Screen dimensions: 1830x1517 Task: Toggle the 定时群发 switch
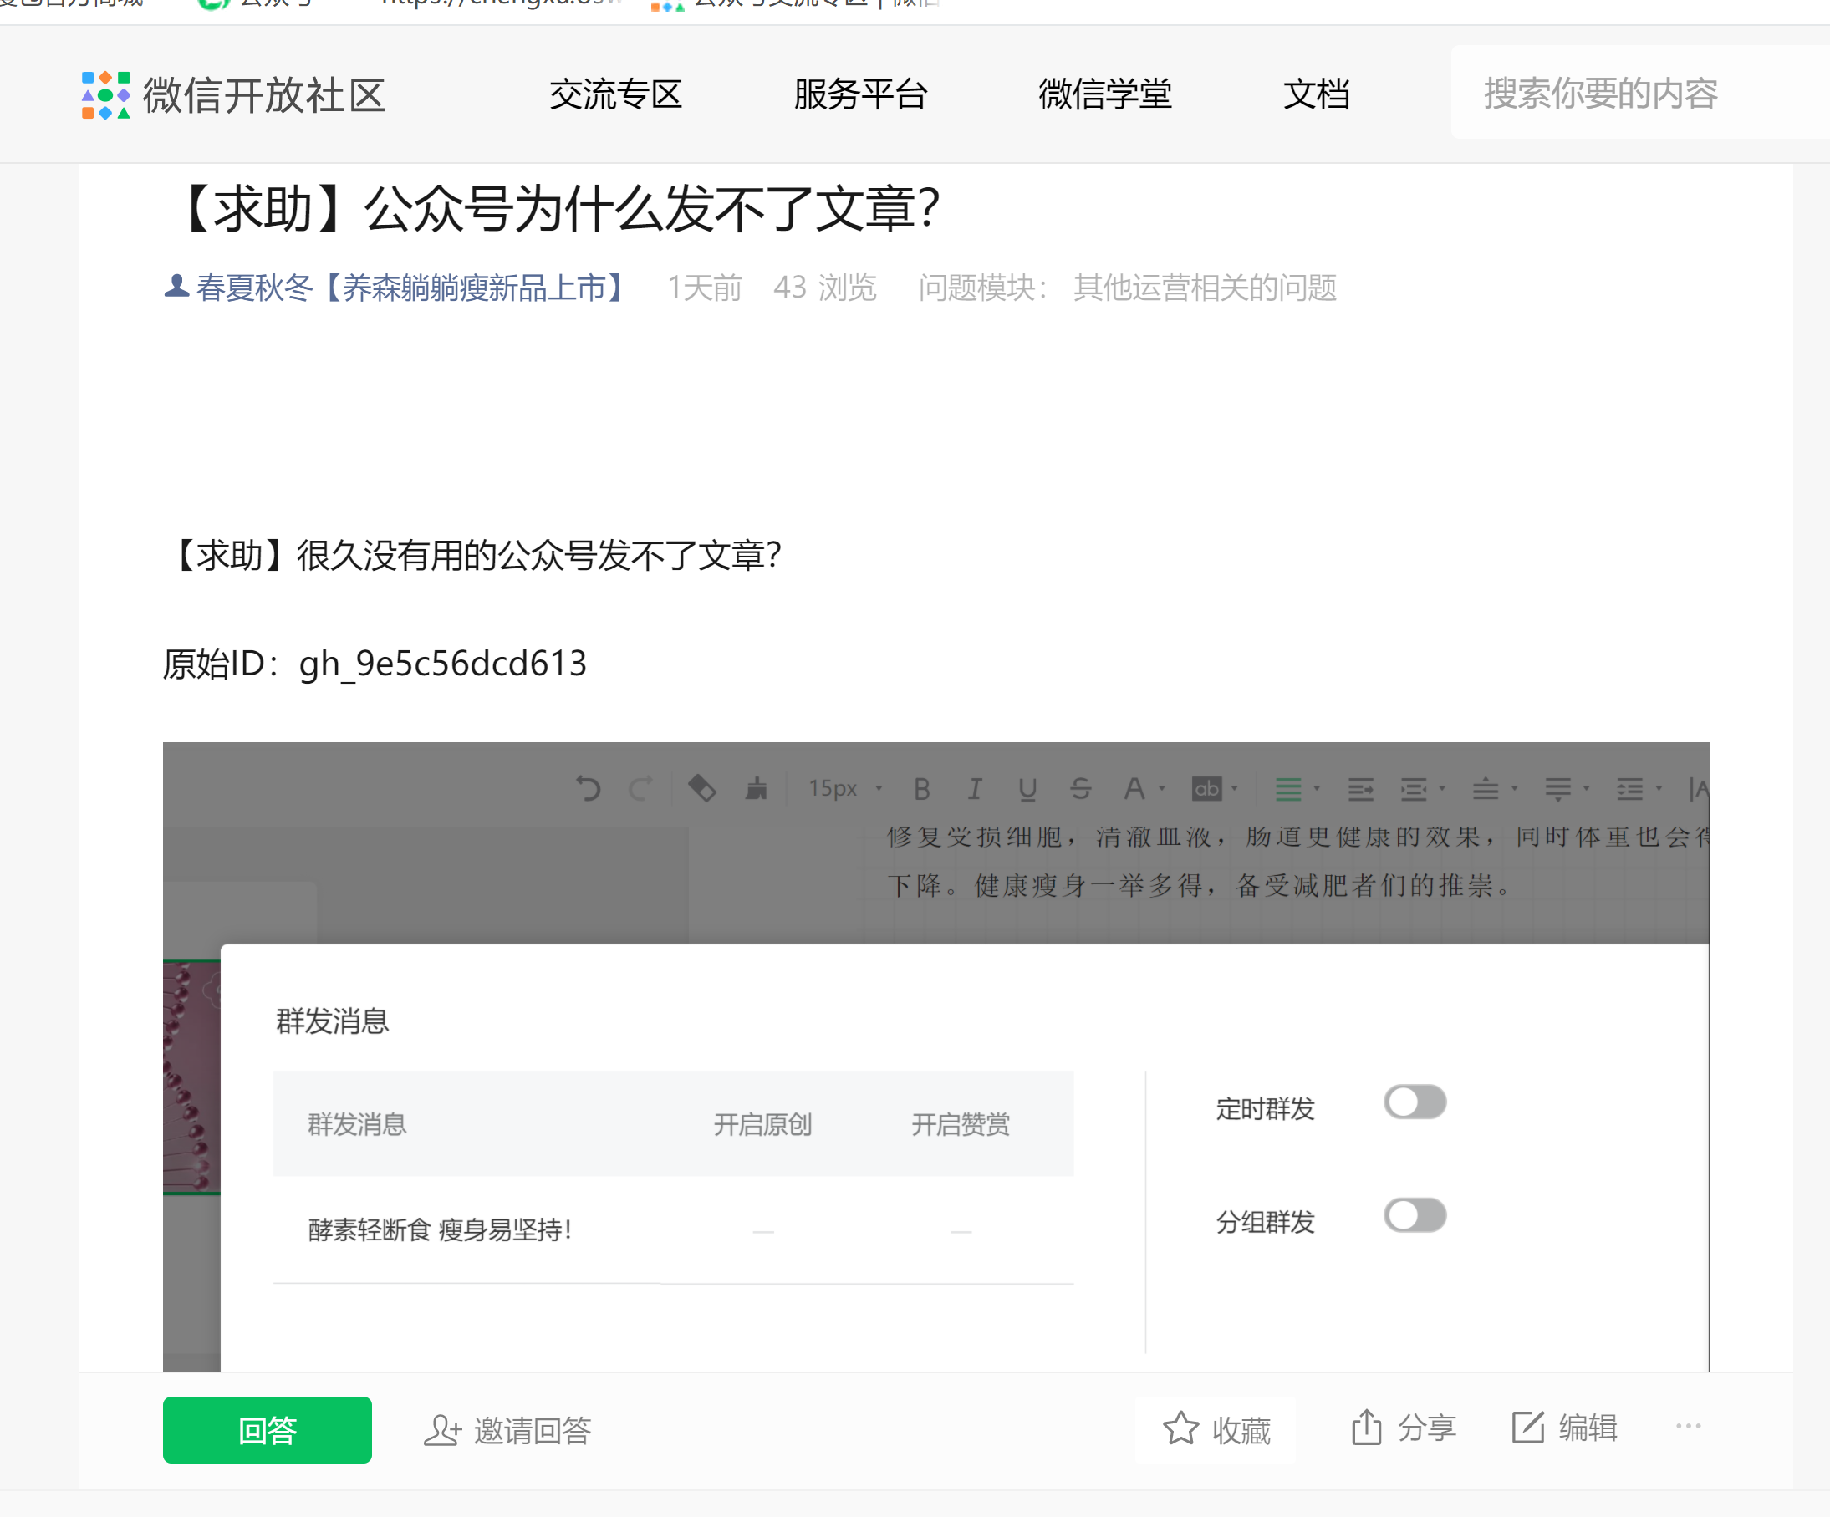point(1415,1102)
